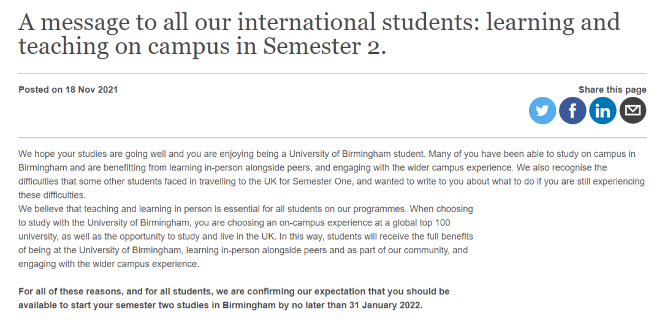This screenshot has height=320, width=662.
Task: Click 'engaging with the wider campus experience.' line
Action: point(108,264)
